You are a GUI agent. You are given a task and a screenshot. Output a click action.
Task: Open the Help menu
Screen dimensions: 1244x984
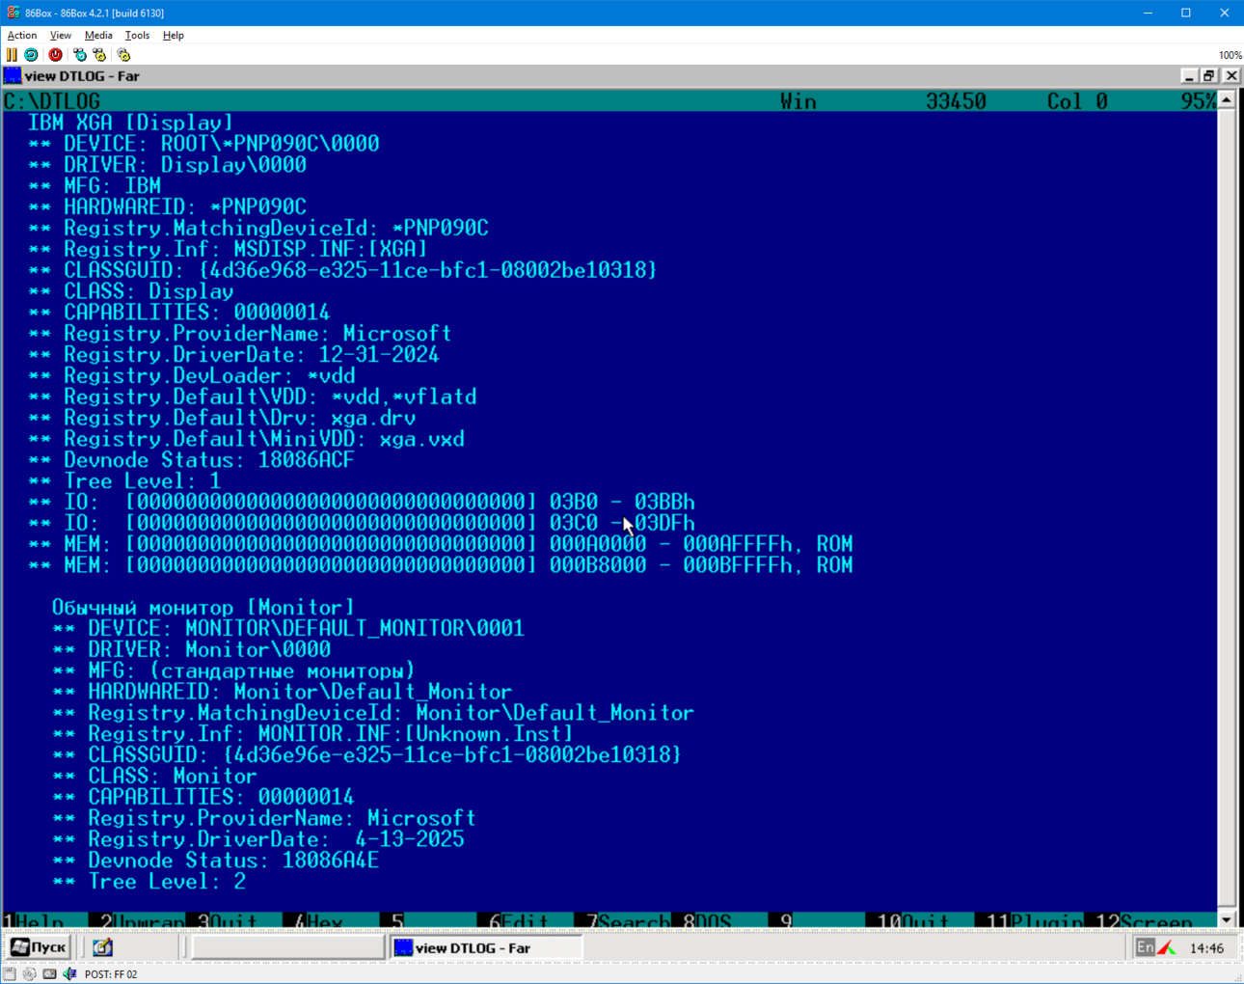[x=174, y=36]
